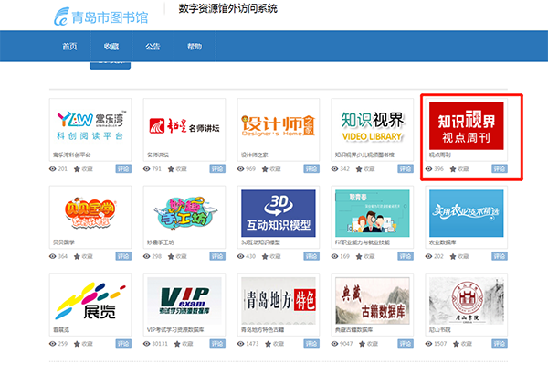Click the 知识视界少儿视频图书馆 title text
Screen dimensions: 548x365
point(364,155)
